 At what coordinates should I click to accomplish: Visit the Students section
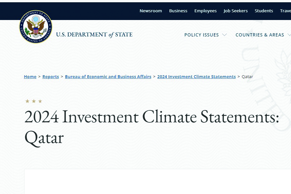[264, 11]
